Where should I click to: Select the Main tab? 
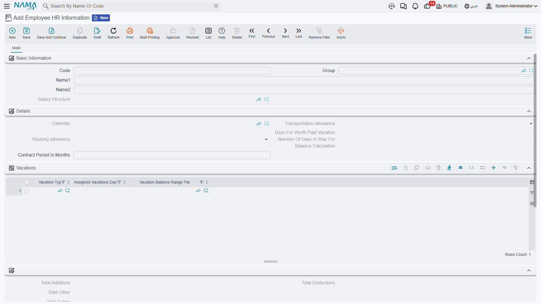16,48
